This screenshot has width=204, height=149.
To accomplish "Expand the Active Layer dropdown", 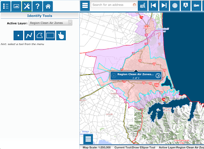I will coord(51,23).
